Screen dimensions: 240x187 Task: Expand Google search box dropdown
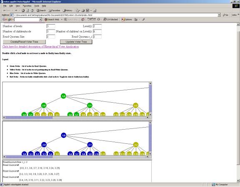click(x=40, y=20)
